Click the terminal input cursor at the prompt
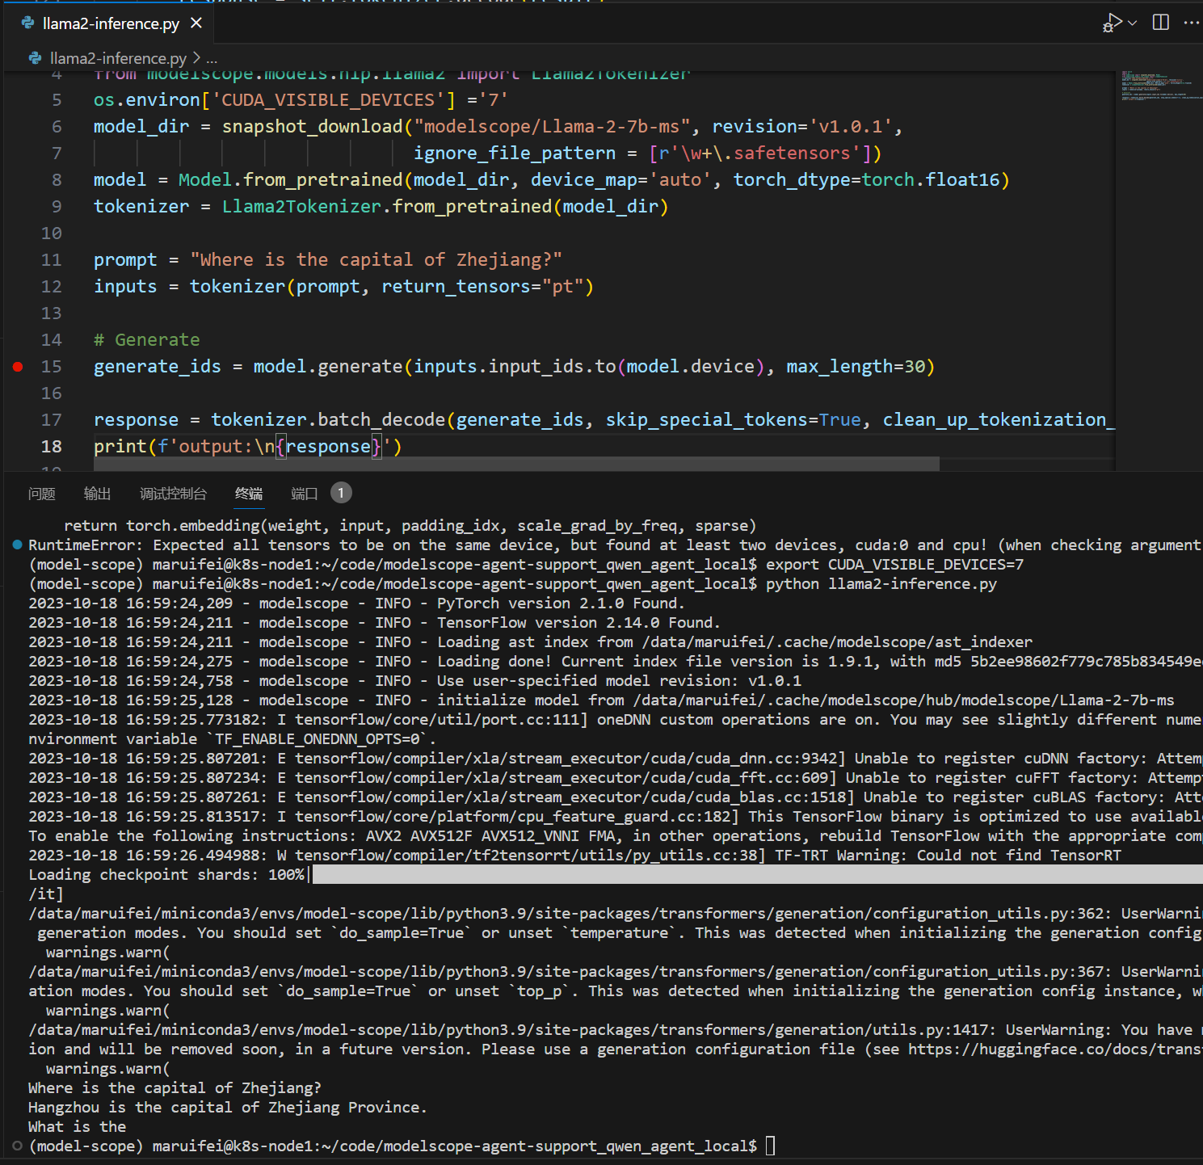 coord(770,1146)
